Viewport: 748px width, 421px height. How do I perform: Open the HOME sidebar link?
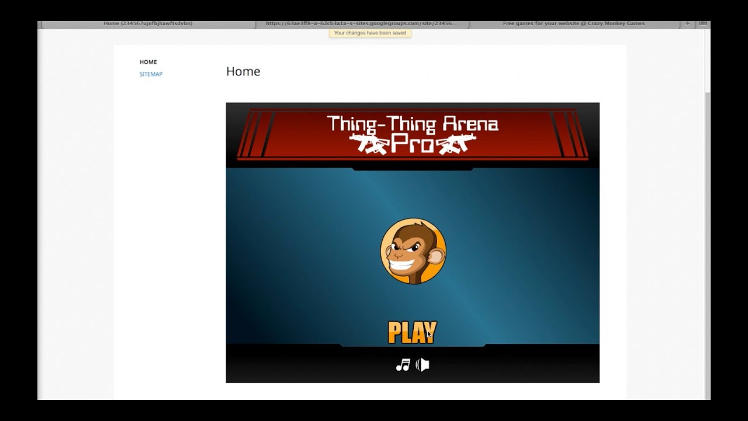tap(148, 62)
